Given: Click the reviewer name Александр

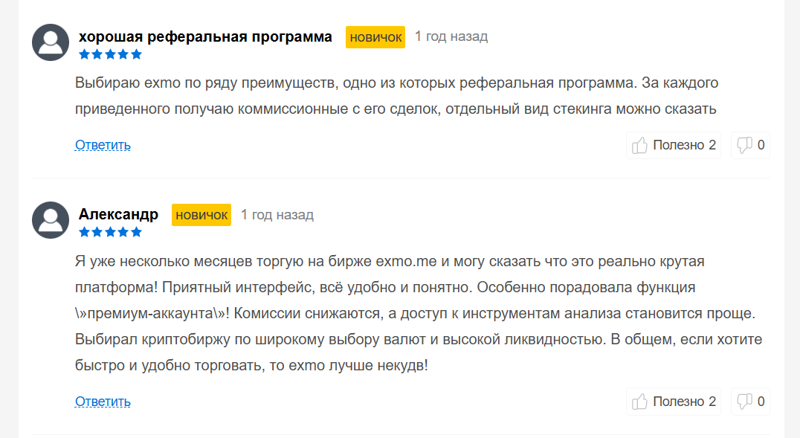Looking at the screenshot, I should tap(118, 214).
